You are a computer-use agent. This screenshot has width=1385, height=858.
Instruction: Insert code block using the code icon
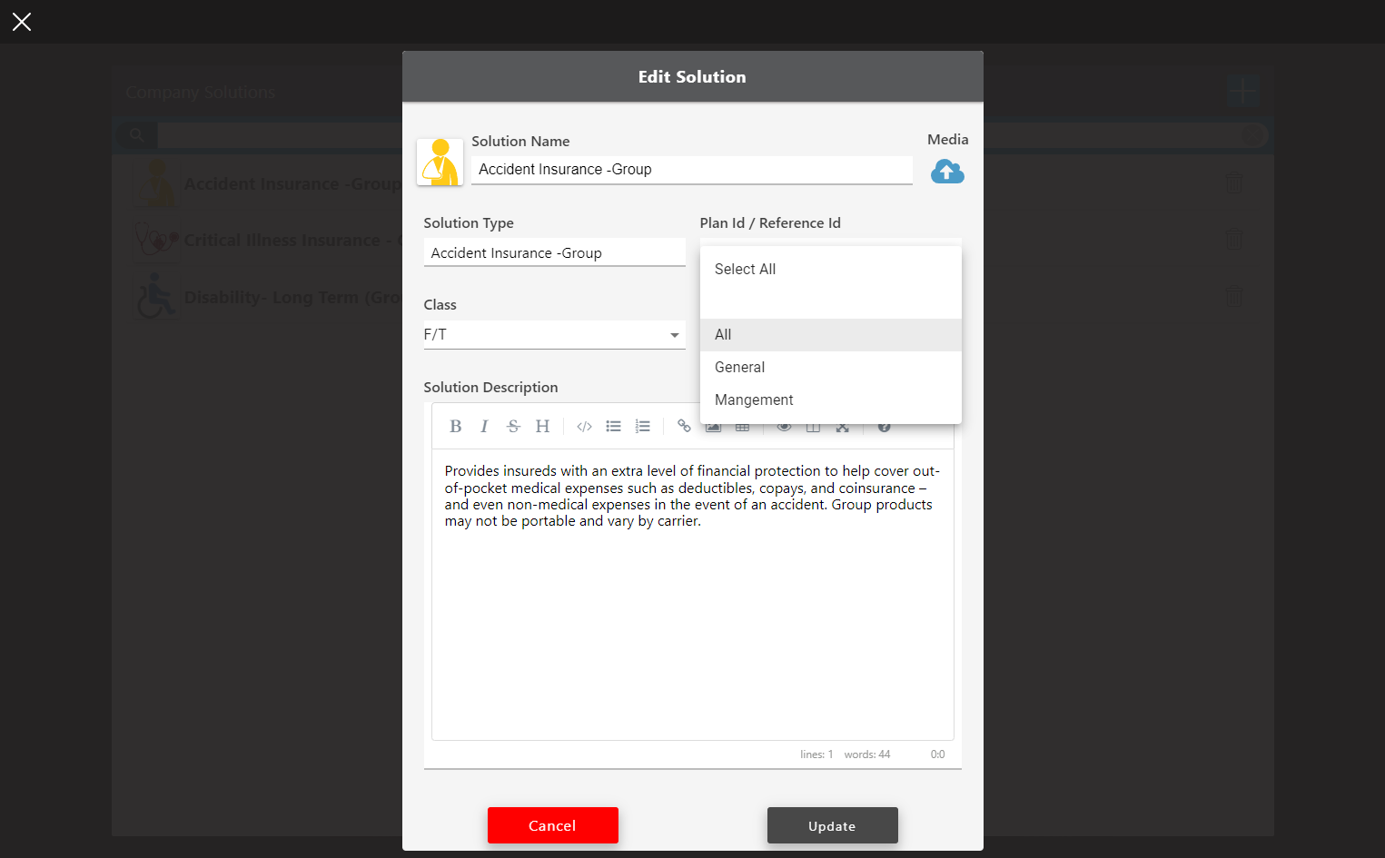(584, 426)
